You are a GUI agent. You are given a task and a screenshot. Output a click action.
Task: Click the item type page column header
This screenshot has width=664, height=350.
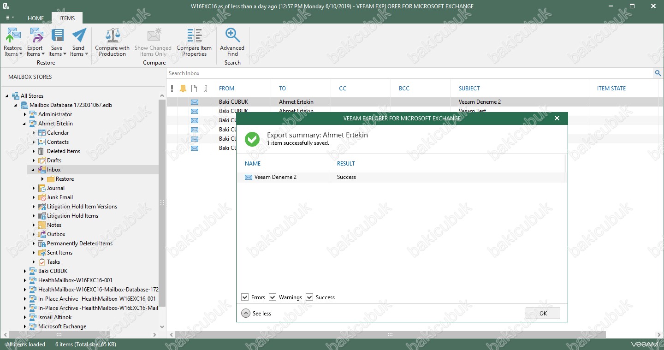tap(194, 89)
